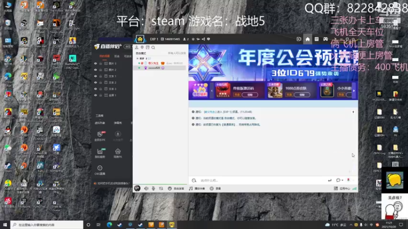The height and width of the screenshot is (229, 408).
Task: Click the help link at streaming companion bottom
Action: [111, 183]
